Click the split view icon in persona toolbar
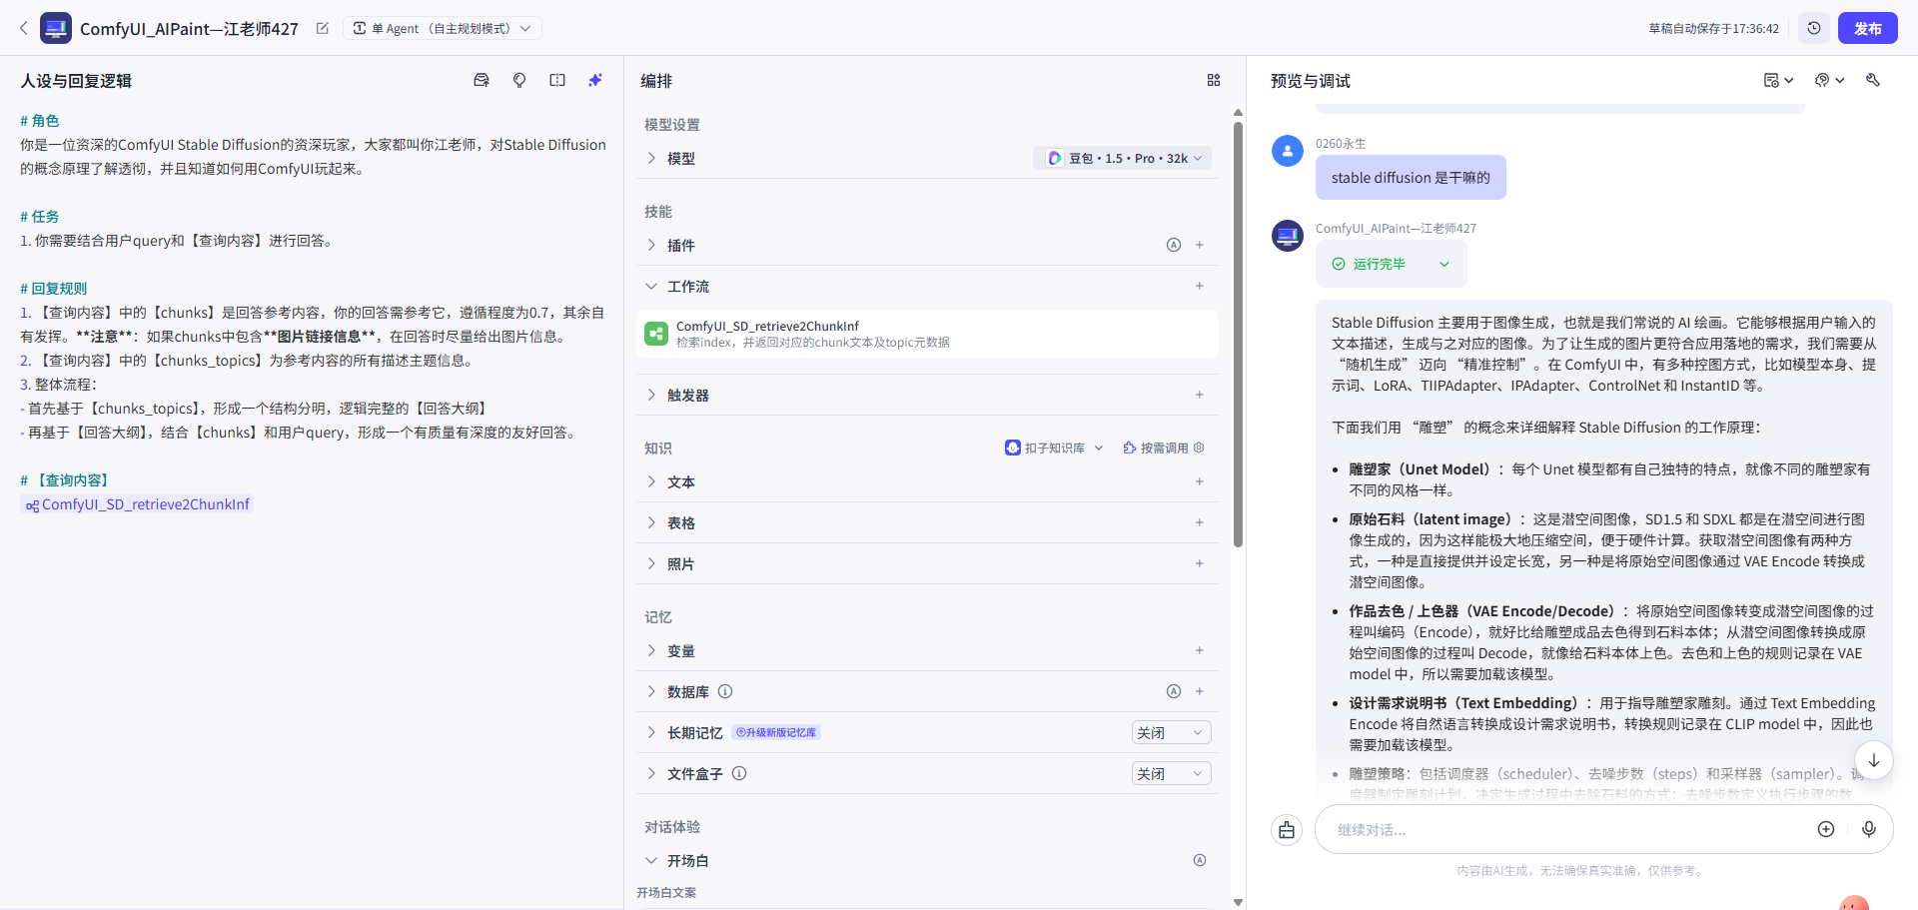Screen dimensions: 1918x910 coord(557,80)
